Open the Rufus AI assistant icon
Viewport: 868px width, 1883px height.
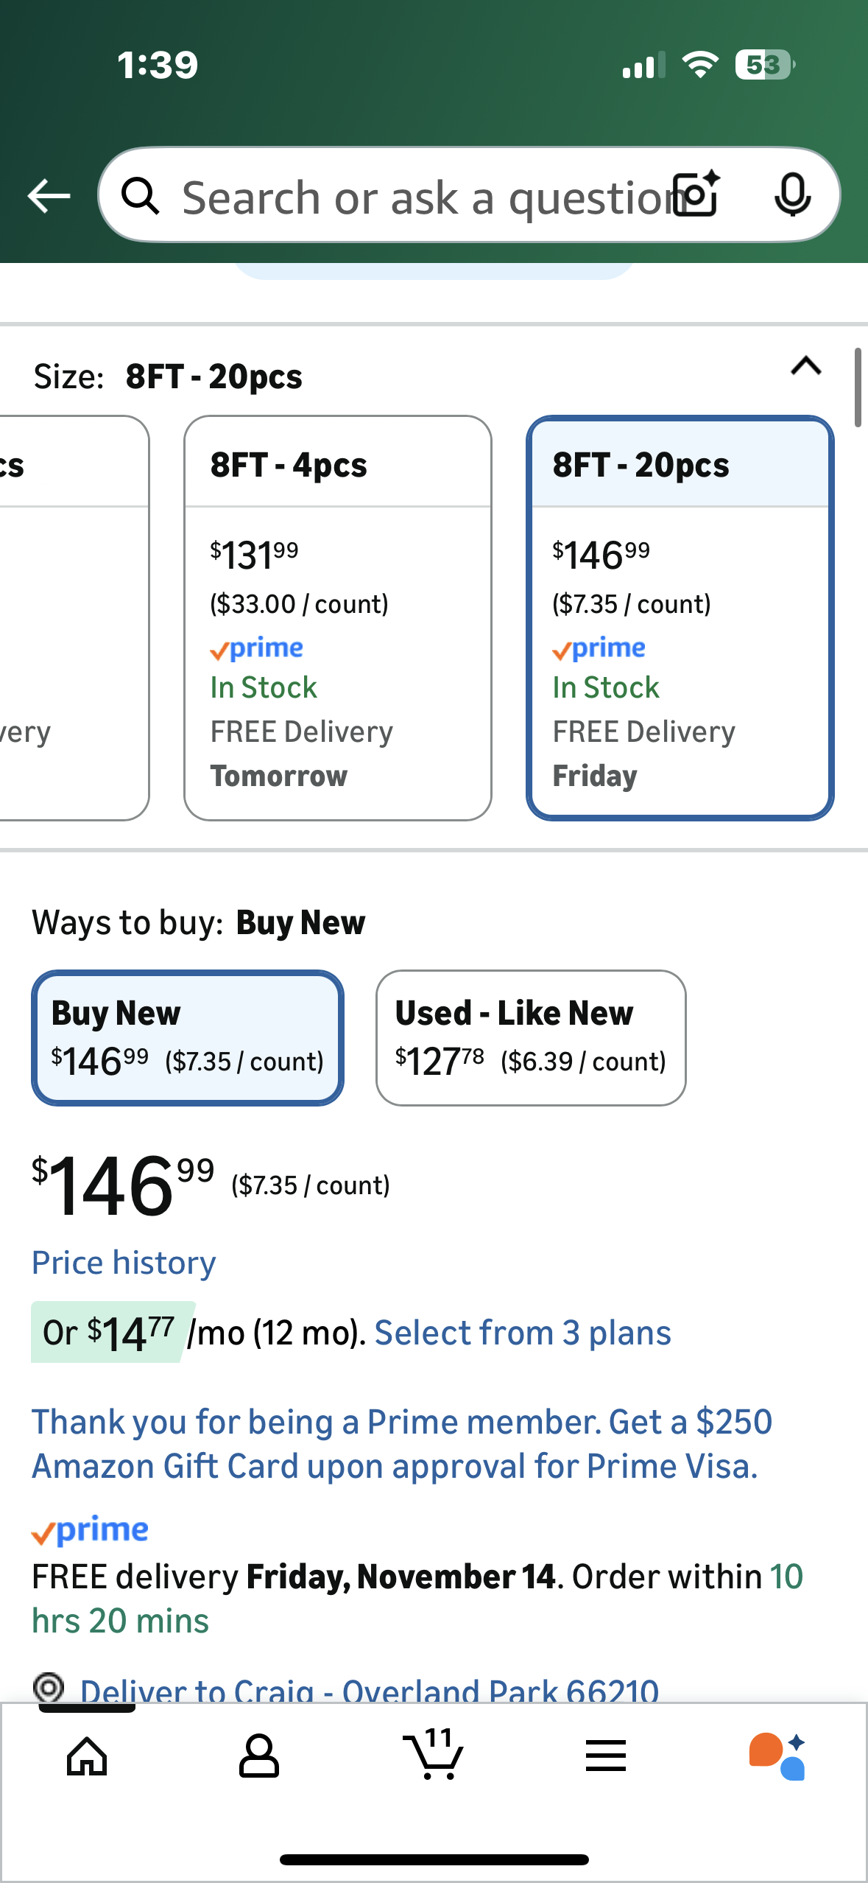click(777, 1756)
